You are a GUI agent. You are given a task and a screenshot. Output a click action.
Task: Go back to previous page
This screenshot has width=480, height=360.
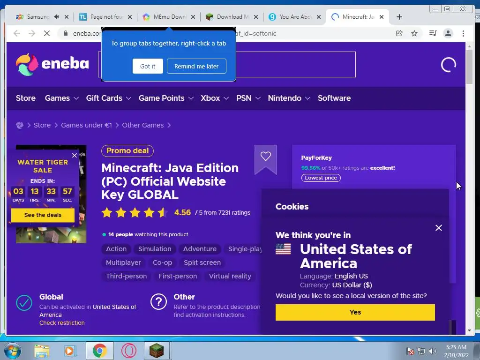pyautogui.click(x=17, y=33)
